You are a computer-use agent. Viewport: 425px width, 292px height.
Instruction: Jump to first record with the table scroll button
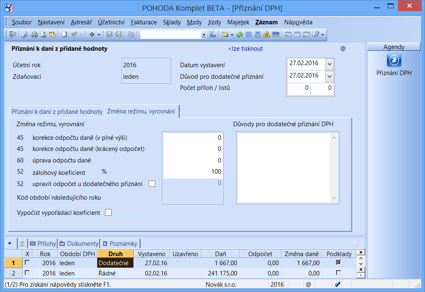point(361,252)
